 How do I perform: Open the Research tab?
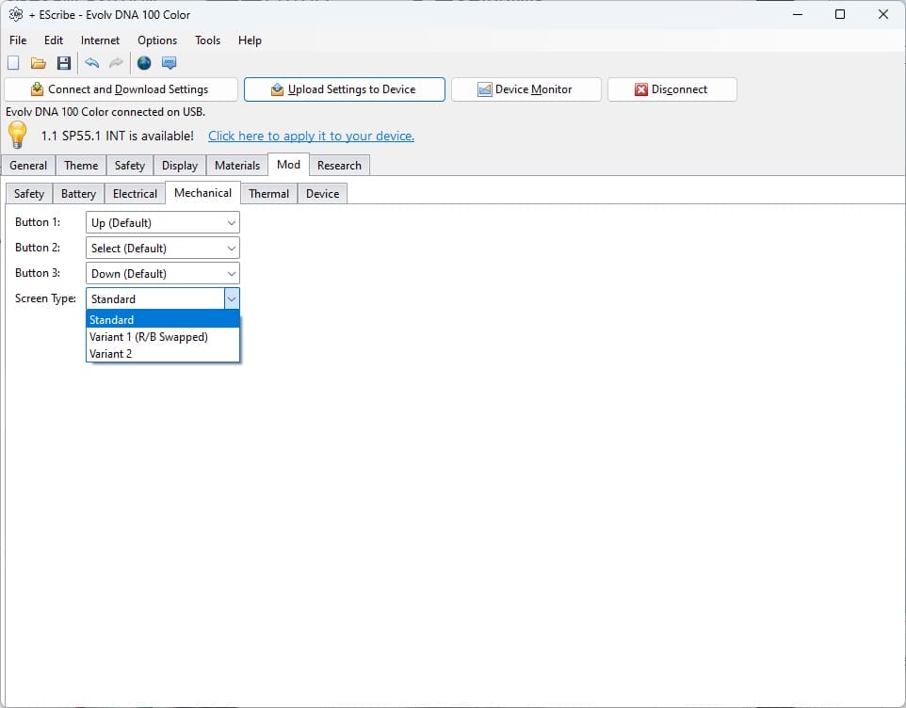(x=339, y=165)
